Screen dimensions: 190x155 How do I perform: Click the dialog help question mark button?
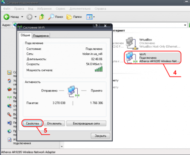[96, 26]
